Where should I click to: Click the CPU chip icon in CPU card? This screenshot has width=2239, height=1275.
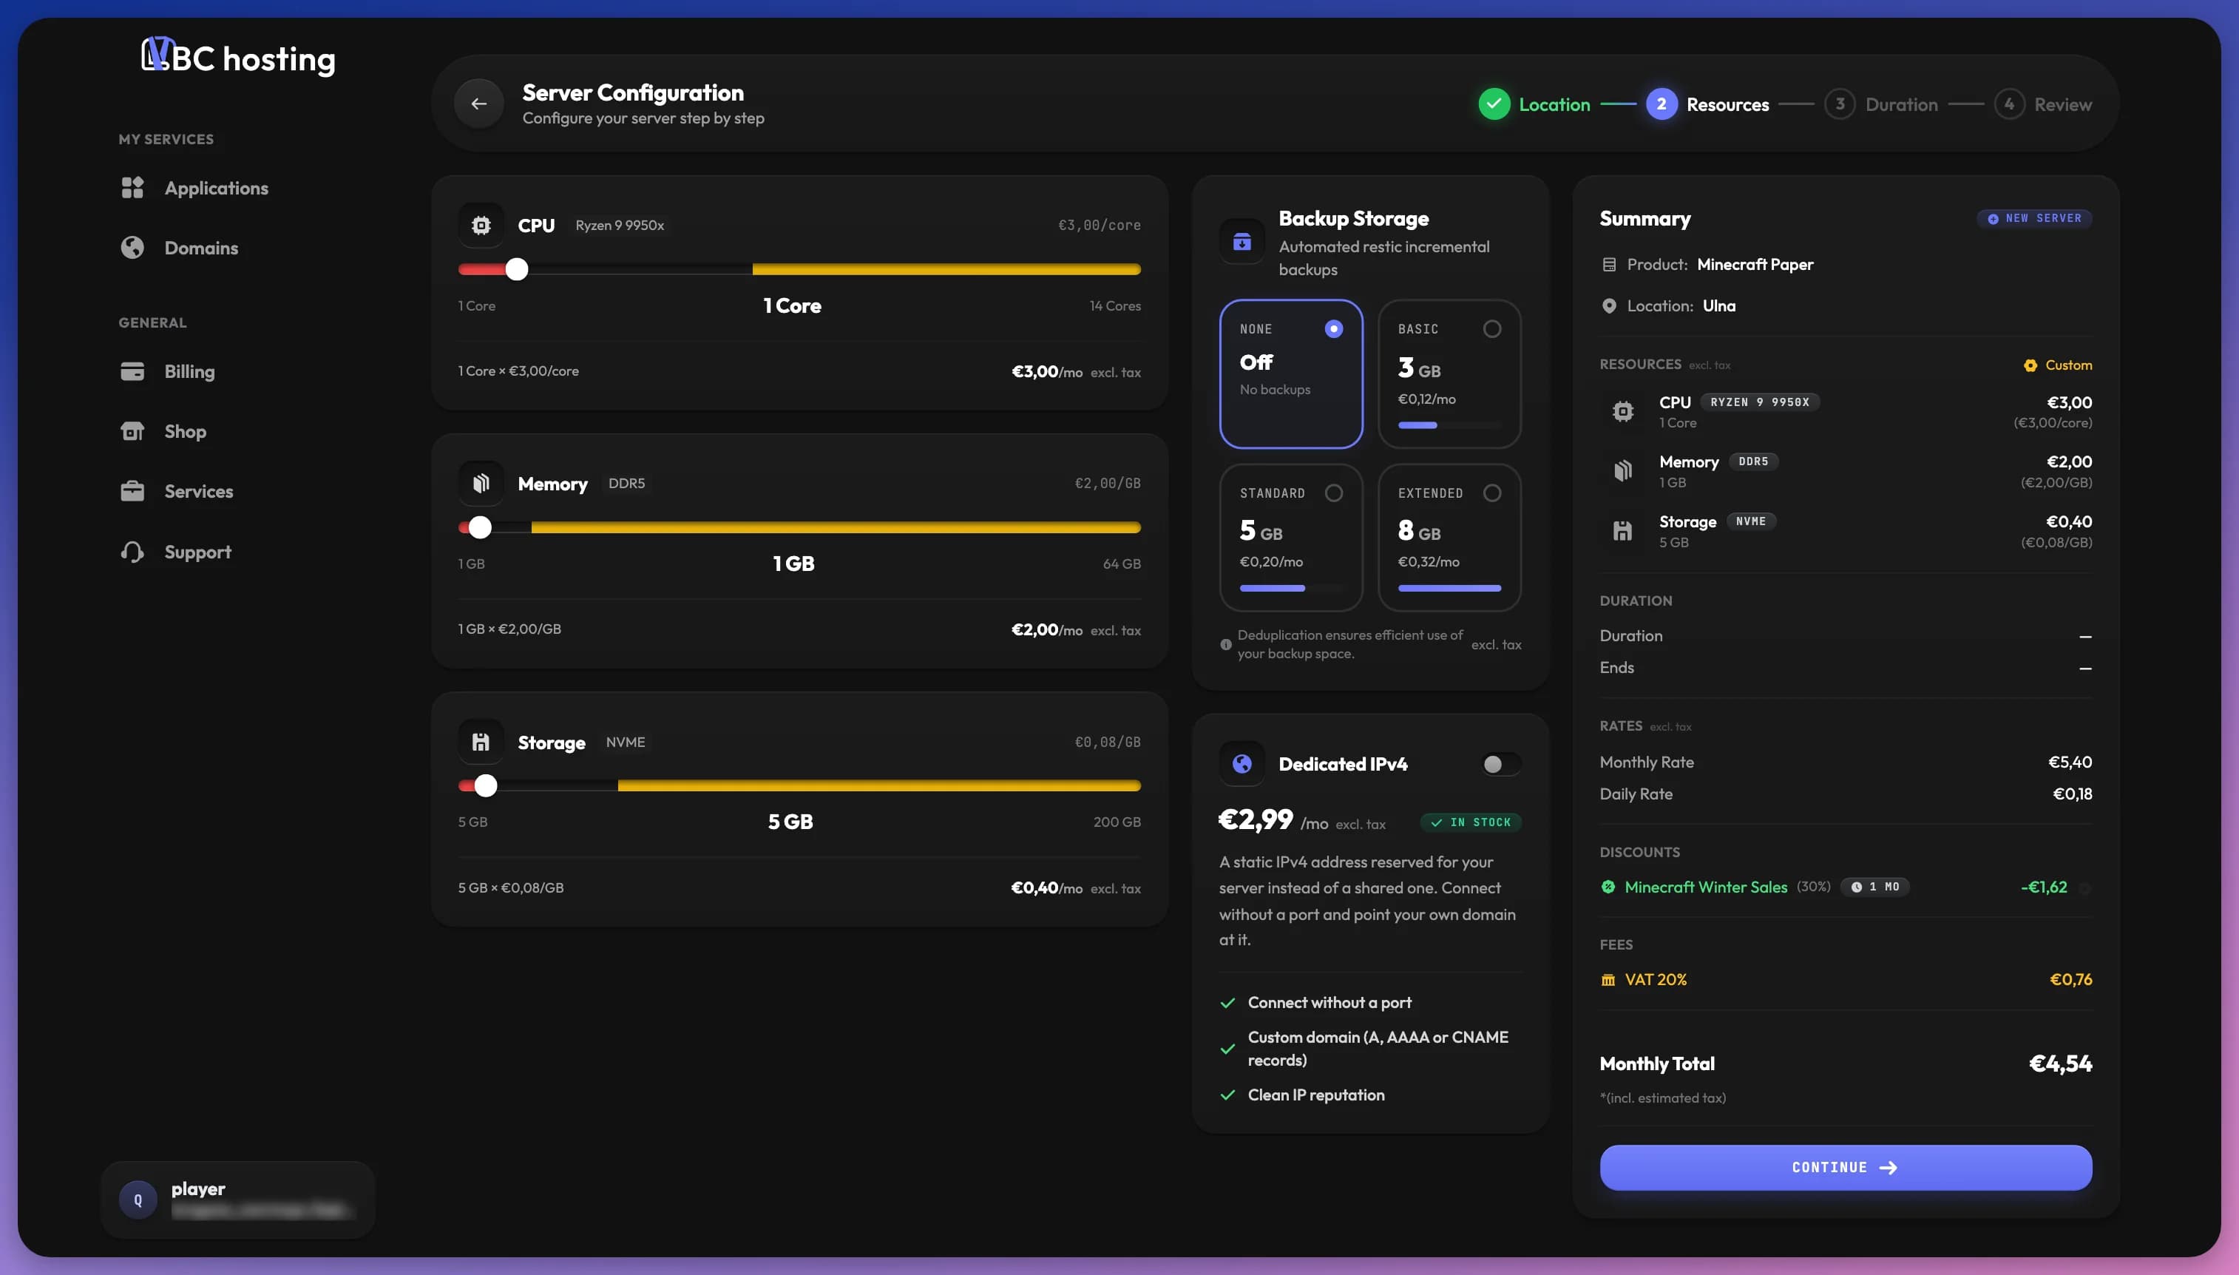click(481, 225)
